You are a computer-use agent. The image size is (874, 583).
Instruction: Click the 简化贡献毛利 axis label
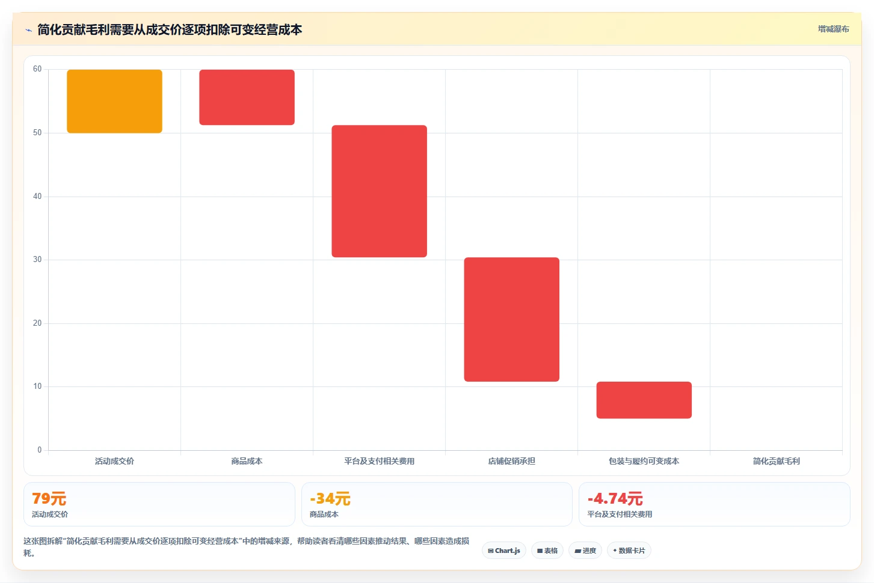point(776,461)
